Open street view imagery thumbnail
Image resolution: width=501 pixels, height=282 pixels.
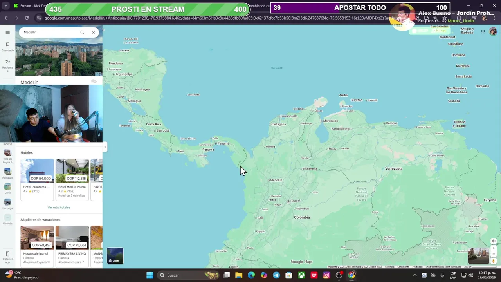tap(478, 256)
